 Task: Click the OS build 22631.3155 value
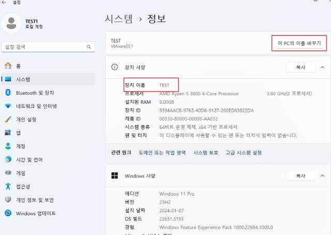click(171, 219)
